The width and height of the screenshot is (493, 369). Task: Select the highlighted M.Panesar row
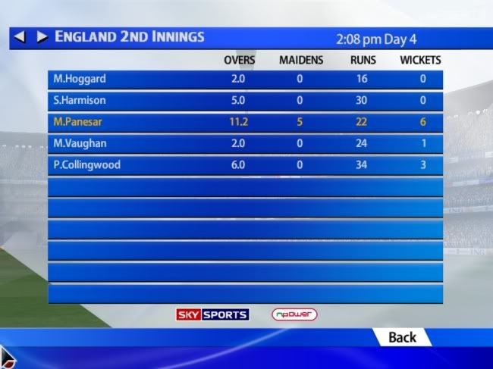(x=245, y=123)
